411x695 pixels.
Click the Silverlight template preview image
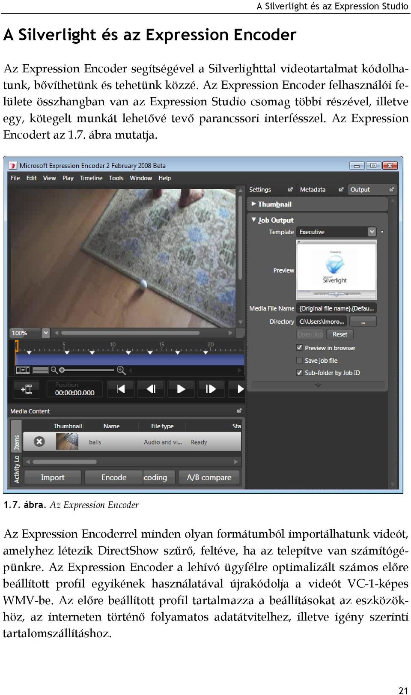[x=337, y=269]
